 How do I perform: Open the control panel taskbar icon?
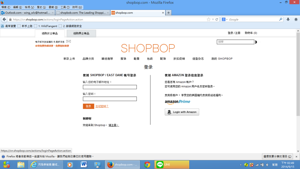point(98,165)
